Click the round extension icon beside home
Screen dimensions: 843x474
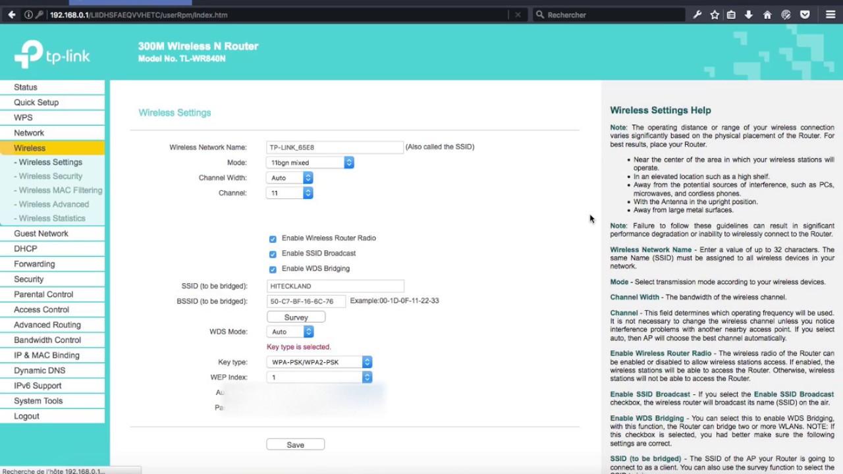786,14
